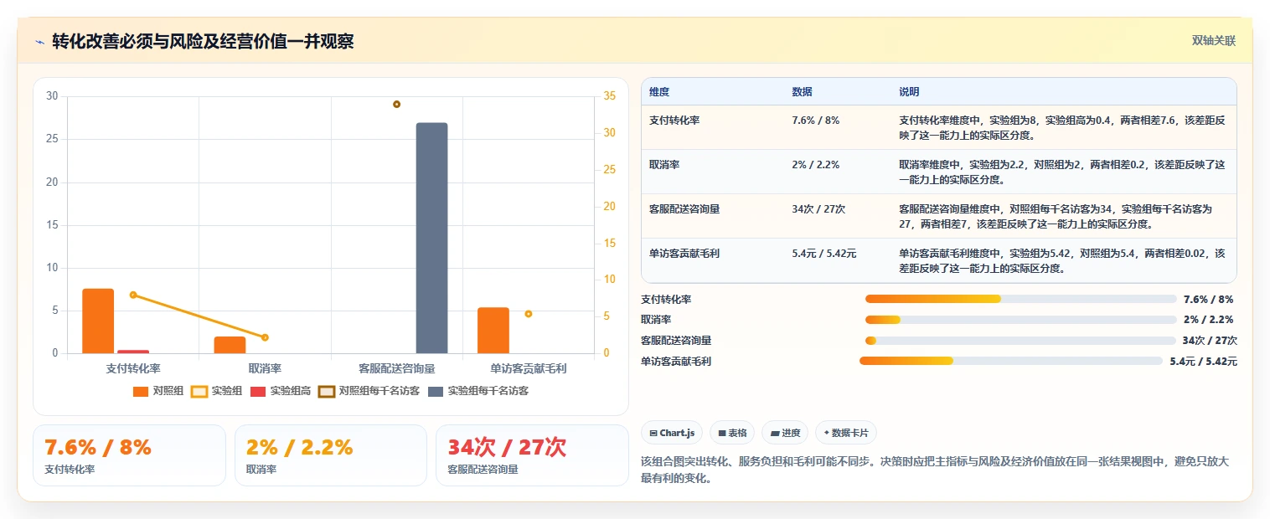The width and height of the screenshot is (1270, 519).
Task: Toggle the 对照组每千名访客 legend item
Action: [369, 391]
